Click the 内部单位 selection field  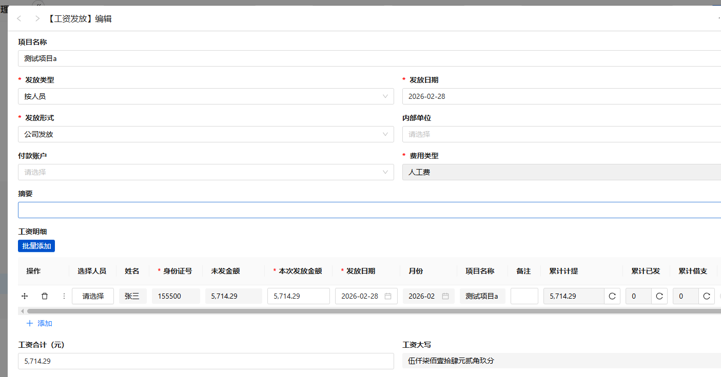pyautogui.click(x=559, y=134)
